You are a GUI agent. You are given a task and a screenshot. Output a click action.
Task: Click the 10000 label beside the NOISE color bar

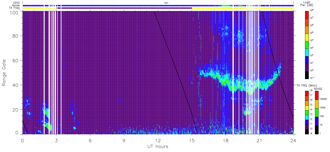pos(323,99)
